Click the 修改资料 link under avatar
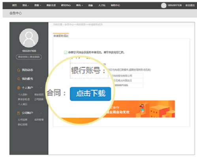 (23, 57)
